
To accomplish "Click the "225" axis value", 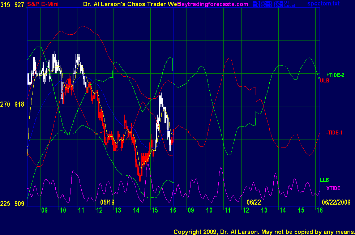I will [x=5, y=204].
